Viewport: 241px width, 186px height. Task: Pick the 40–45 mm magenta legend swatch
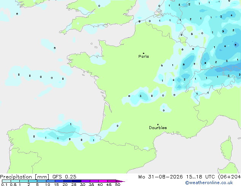pos(103,181)
